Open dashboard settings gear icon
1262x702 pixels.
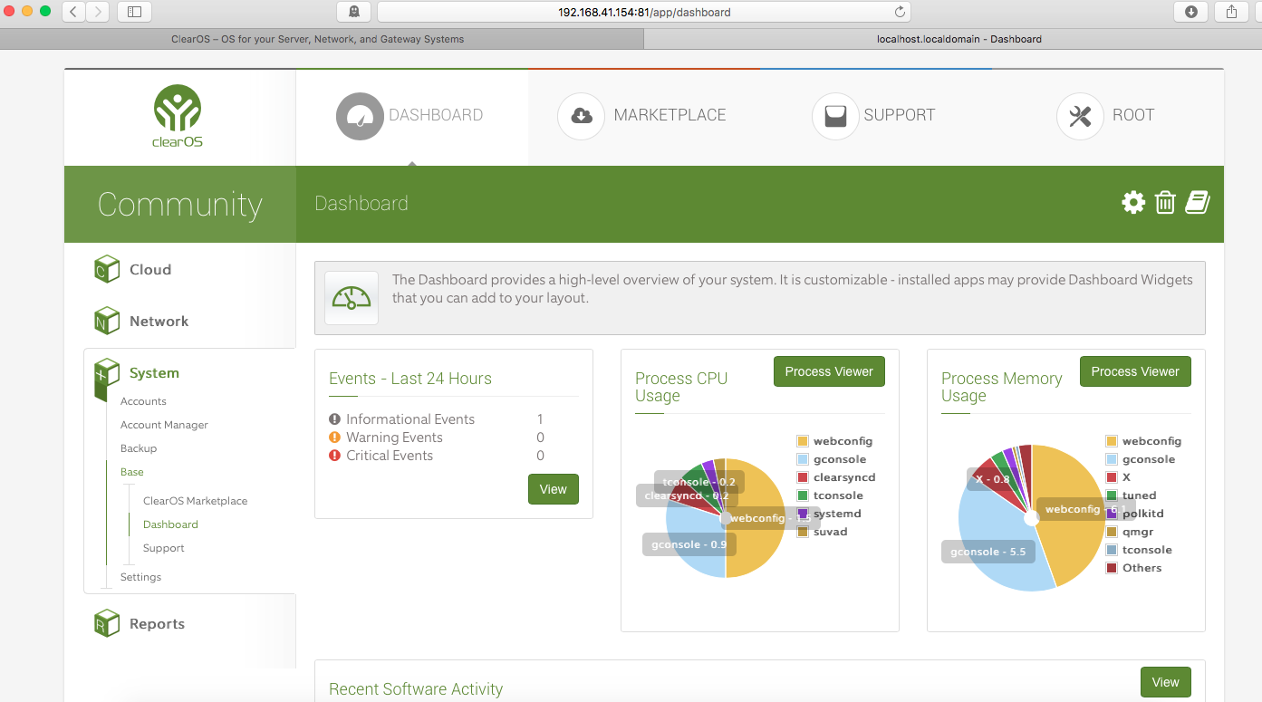coord(1133,202)
